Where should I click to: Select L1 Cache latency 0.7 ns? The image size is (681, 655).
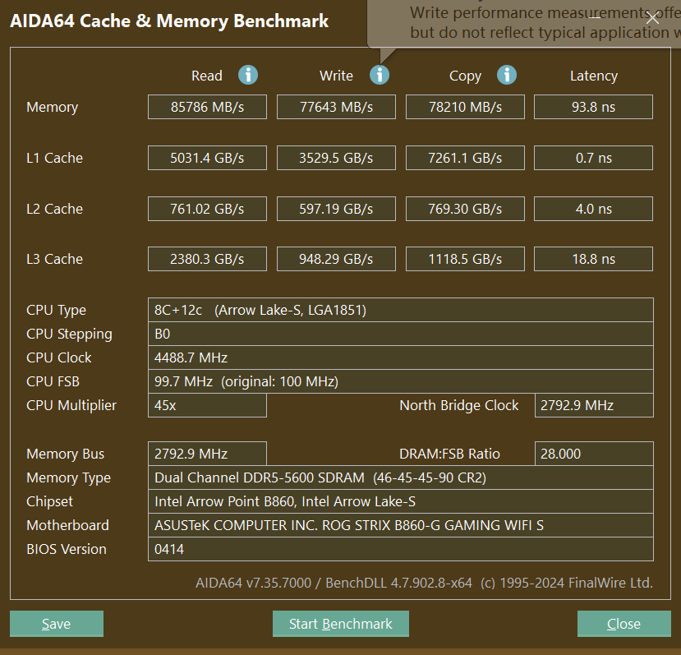coord(593,158)
